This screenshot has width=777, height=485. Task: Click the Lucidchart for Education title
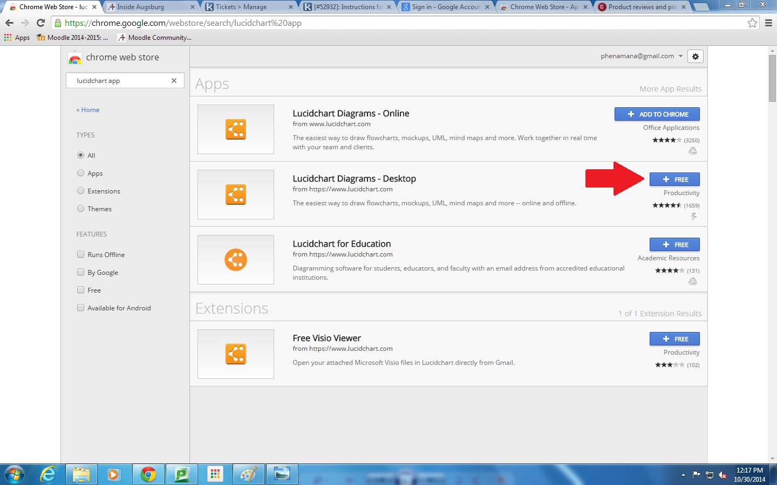[x=342, y=244]
